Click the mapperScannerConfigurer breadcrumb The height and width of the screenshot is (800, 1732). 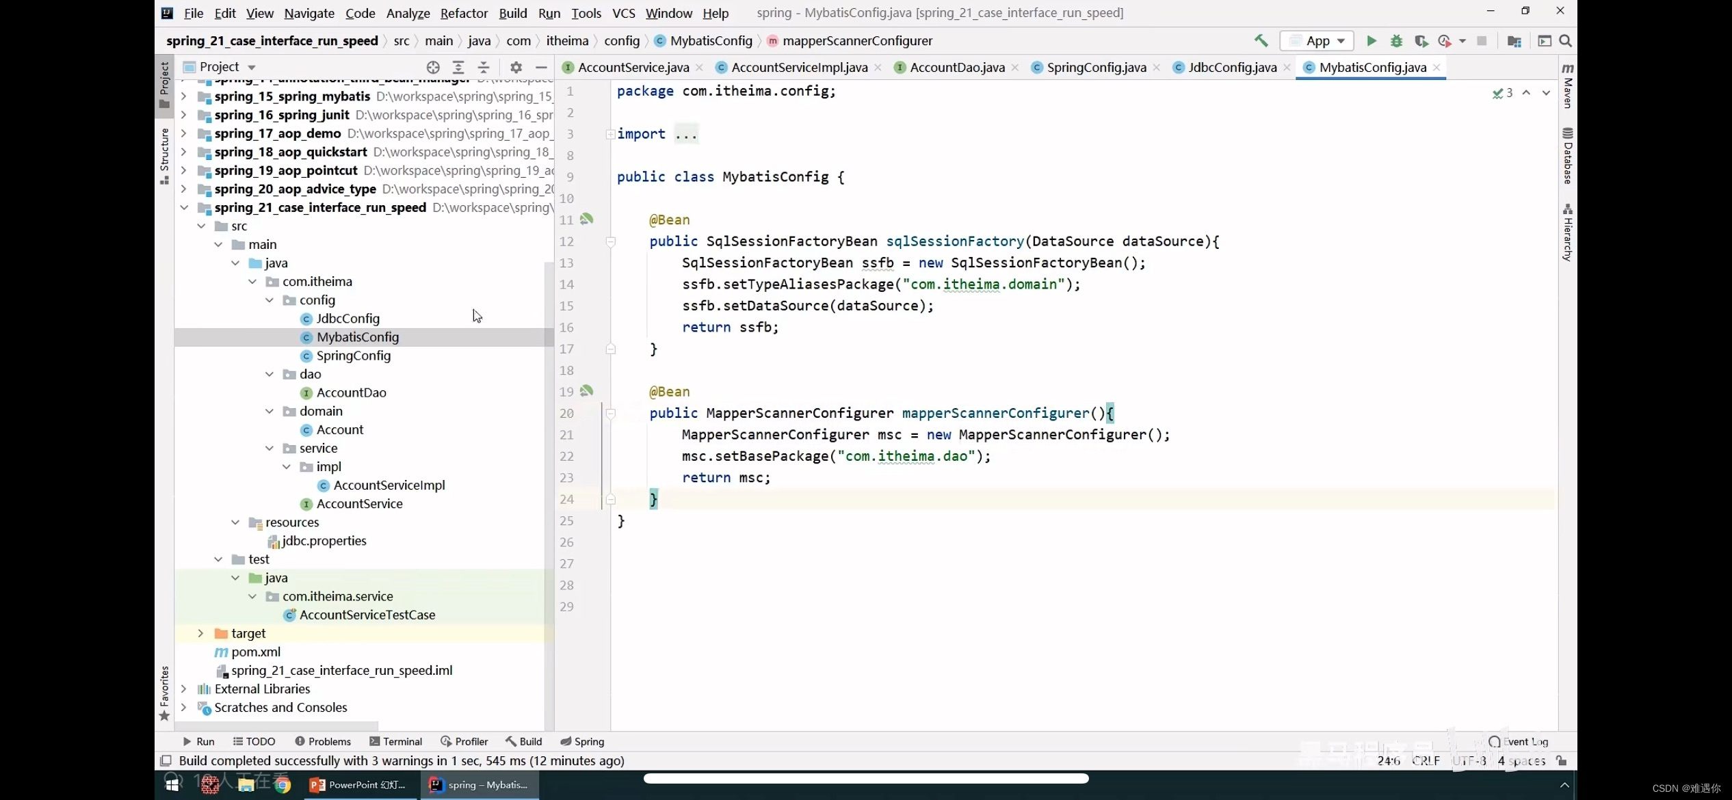[x=857, y=41]
